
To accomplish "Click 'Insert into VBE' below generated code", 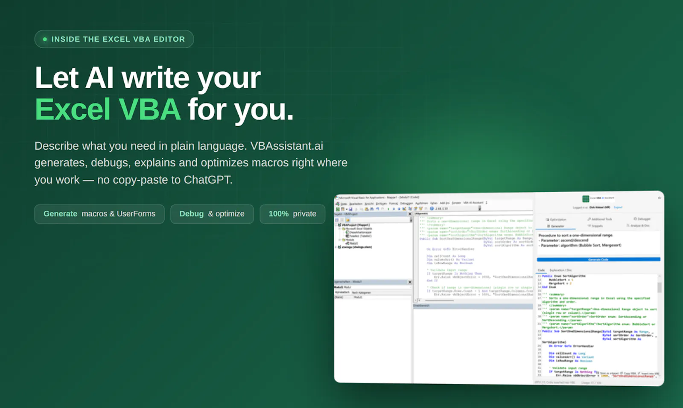I will click(x=648, y=373).
